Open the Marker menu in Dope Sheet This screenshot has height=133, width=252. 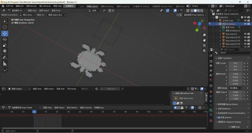pyautogui.click(x=72, y=108)
